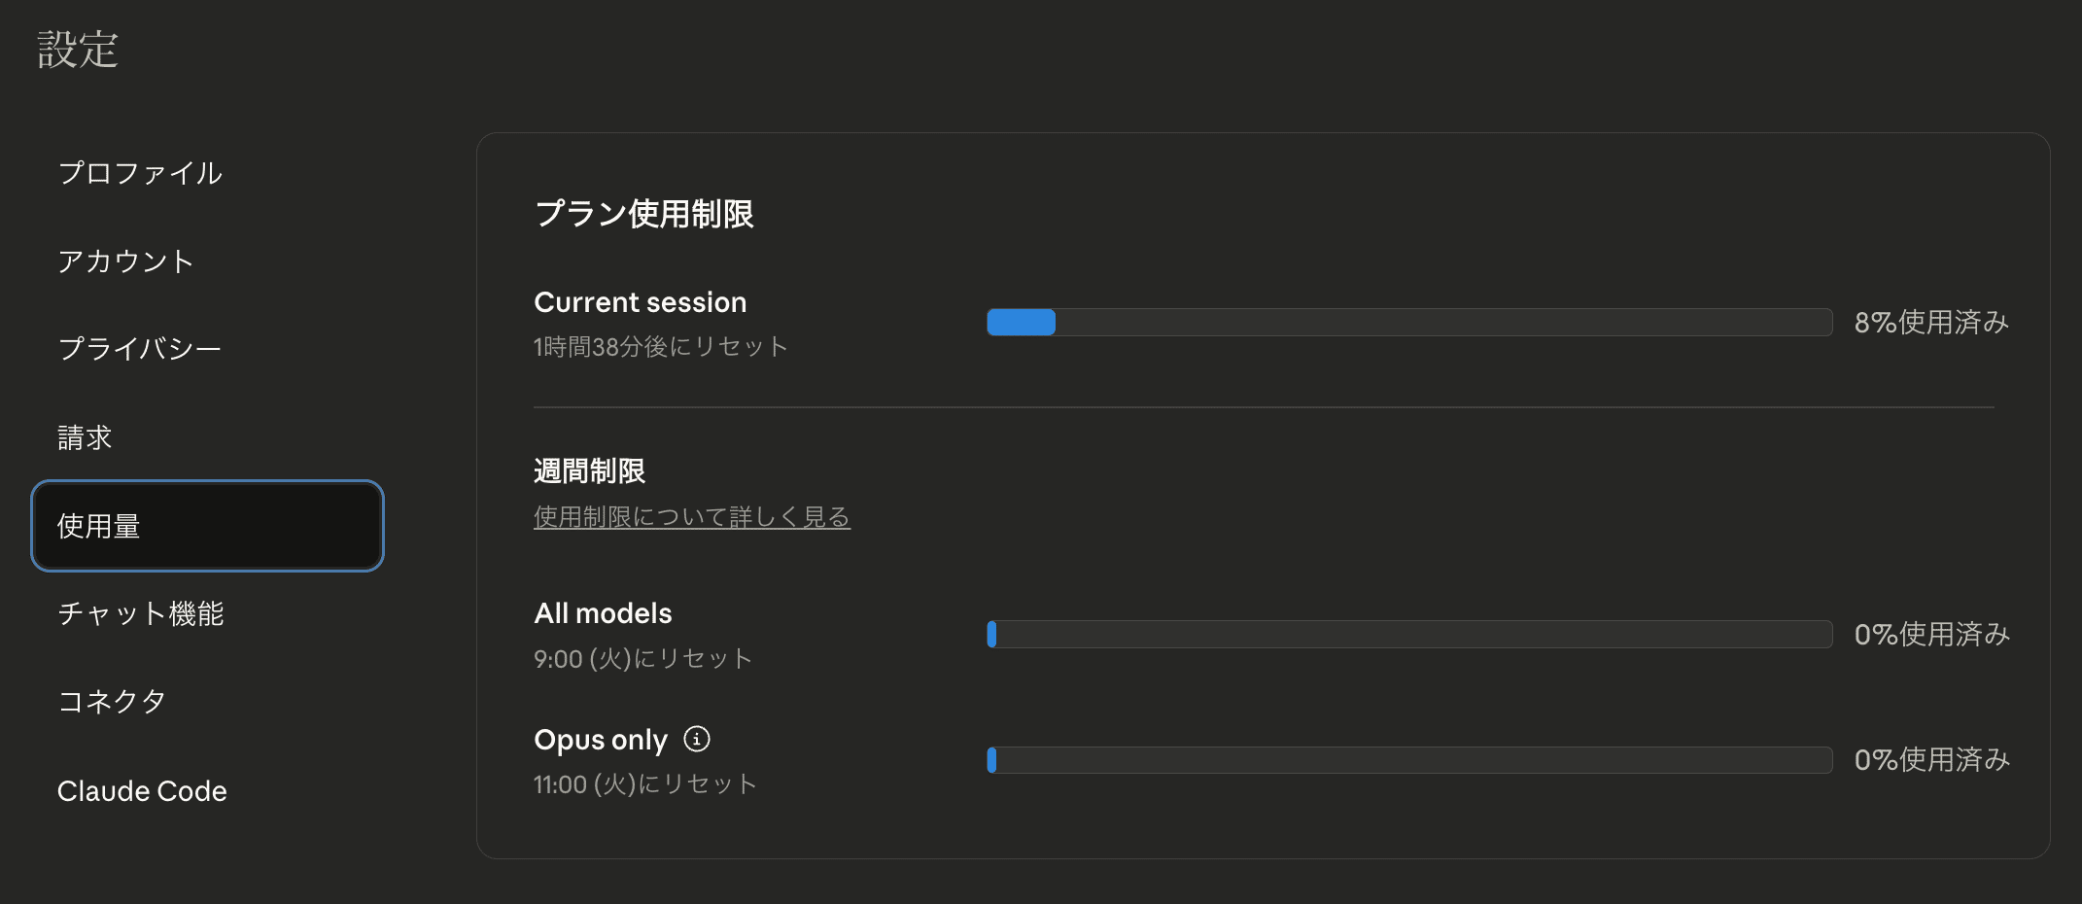Click the 11:00 (火)にリセット reset time

pos(644,784)
